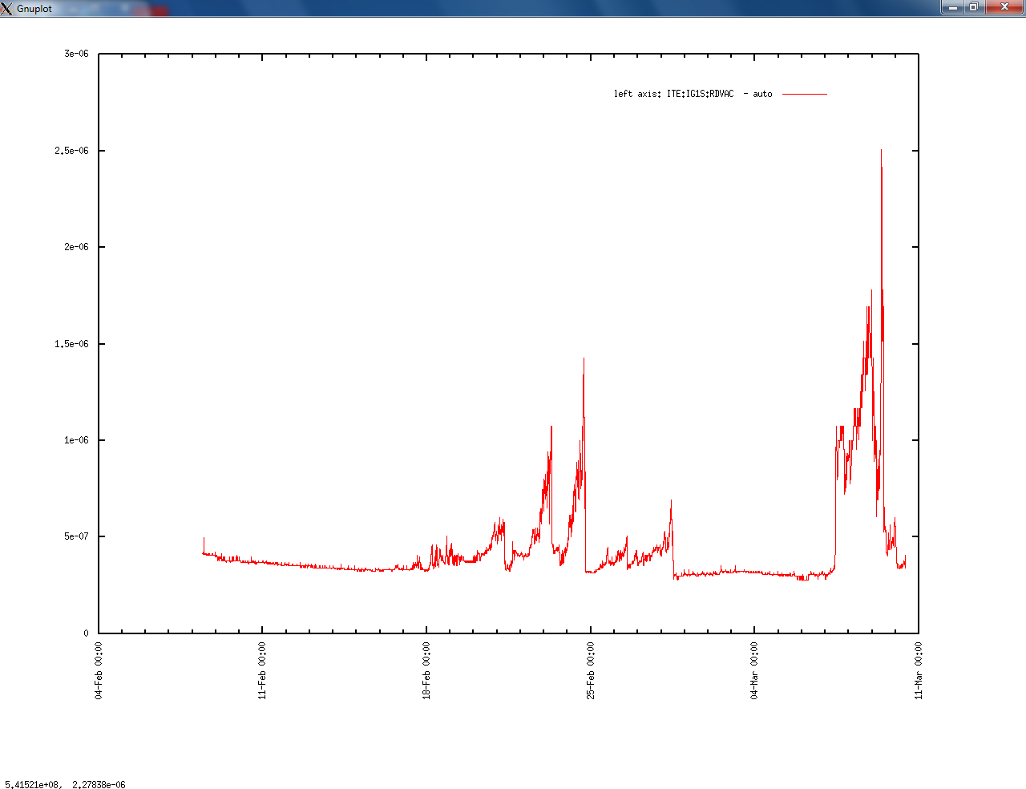Click the 25-Feb 00:00 x-axis label
This screenshot has width=1026, height=789.
coord(591,670)
